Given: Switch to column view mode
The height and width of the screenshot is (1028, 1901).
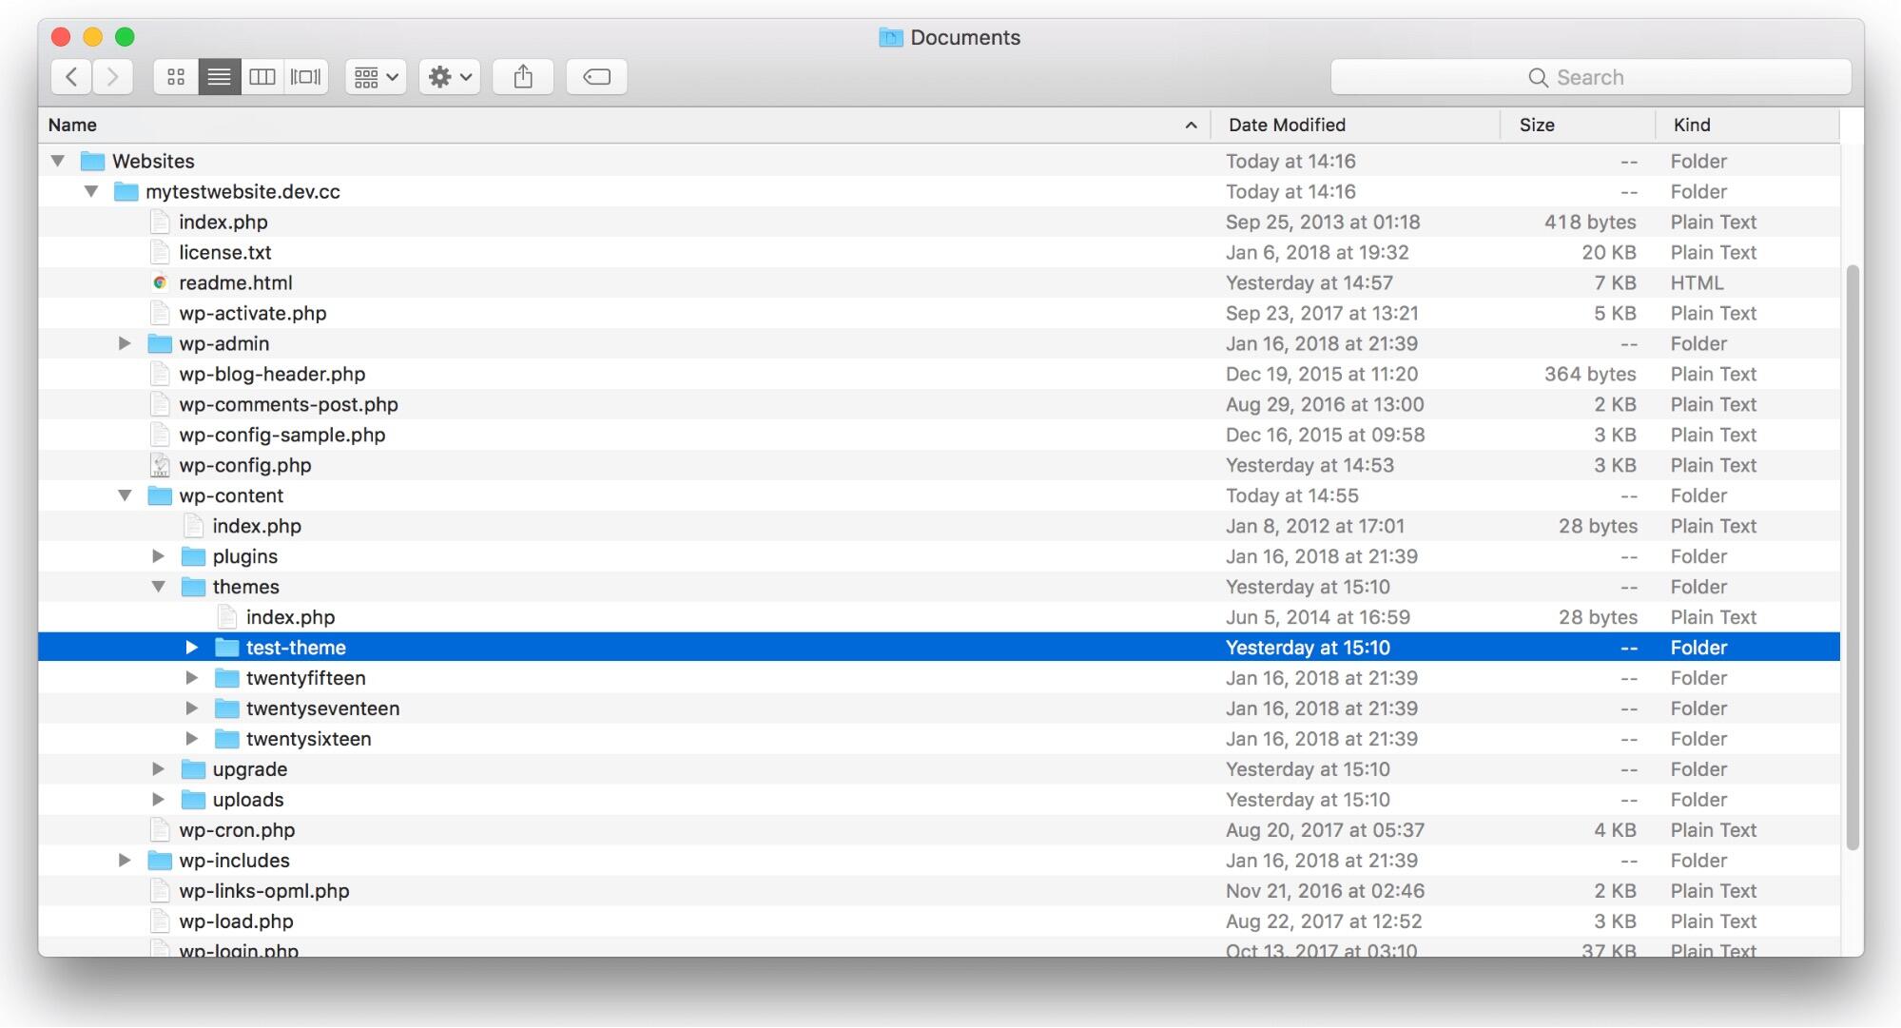Looking at the screenshot, I should 262,77.
